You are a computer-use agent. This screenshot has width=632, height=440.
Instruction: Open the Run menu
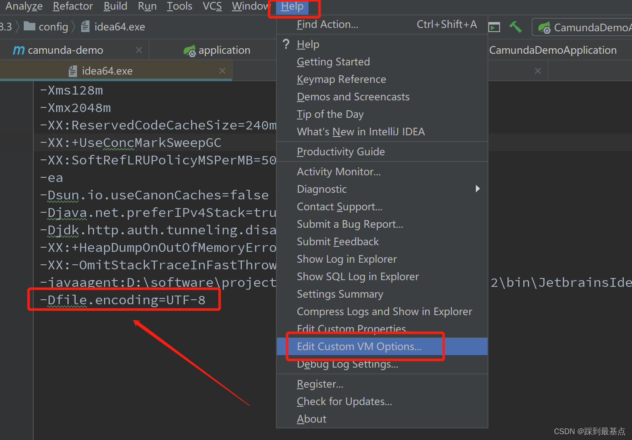147,6
